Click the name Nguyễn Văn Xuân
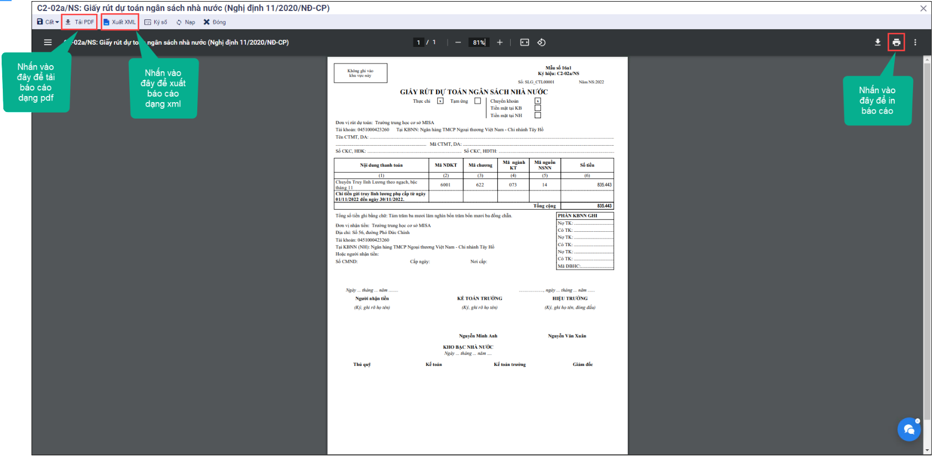The image size is (934, 457). (x=567, y=336)
